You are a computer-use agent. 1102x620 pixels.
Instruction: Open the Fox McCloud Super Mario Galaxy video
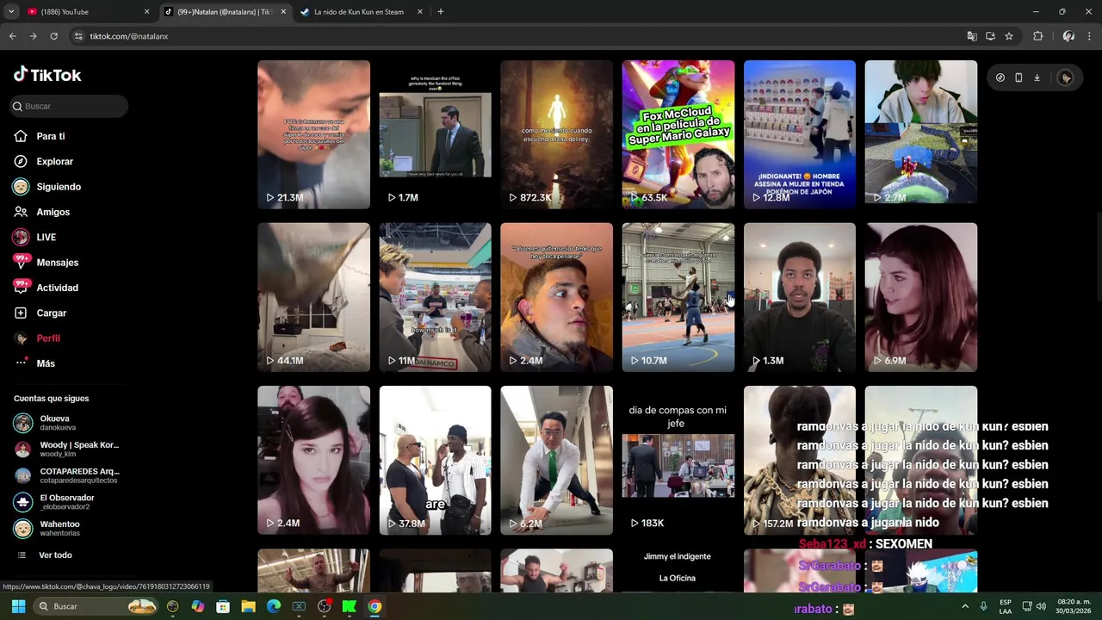(678, 134)
